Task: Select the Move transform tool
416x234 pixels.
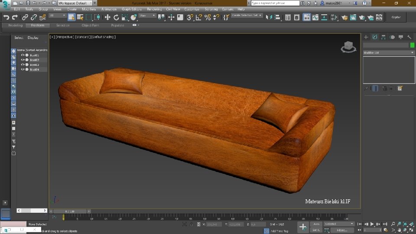Action: coord(107,17)
